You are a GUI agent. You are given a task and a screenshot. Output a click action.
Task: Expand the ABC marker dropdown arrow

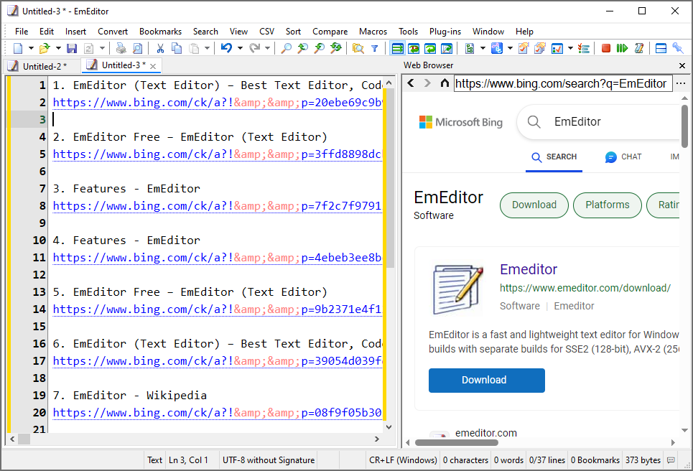510,48
